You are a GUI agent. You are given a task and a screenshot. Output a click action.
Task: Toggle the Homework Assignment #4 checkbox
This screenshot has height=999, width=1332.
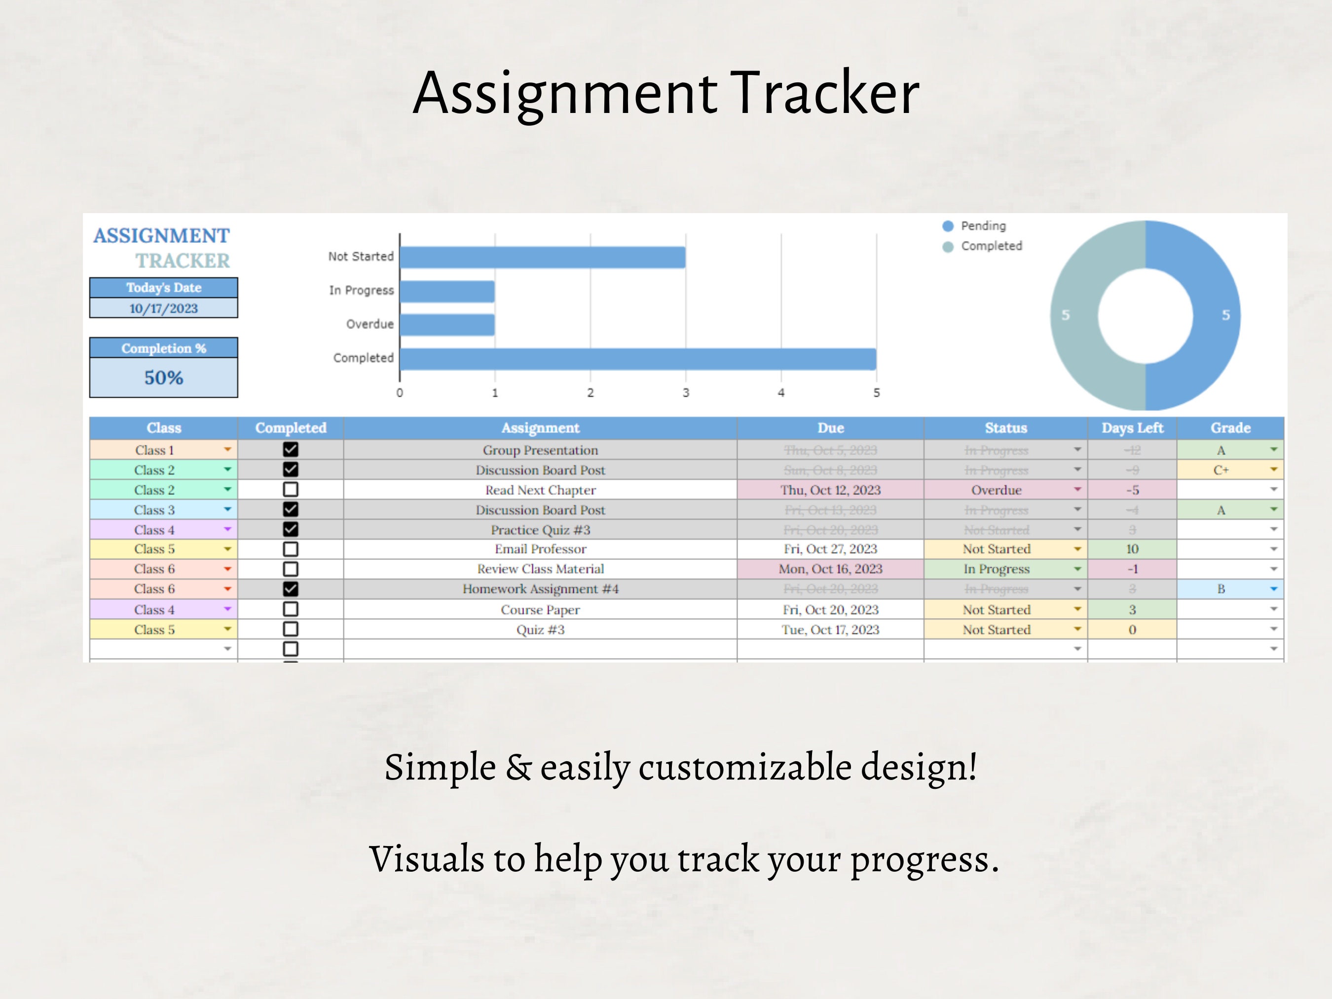point(291,589)
